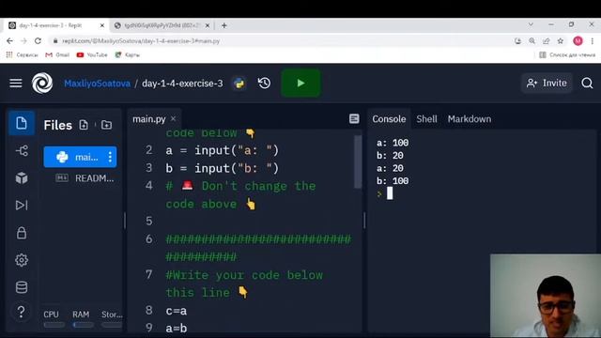The image size is (601, 338).
Task: Open the Settings gear icon
Action: (x=22, y=260)
